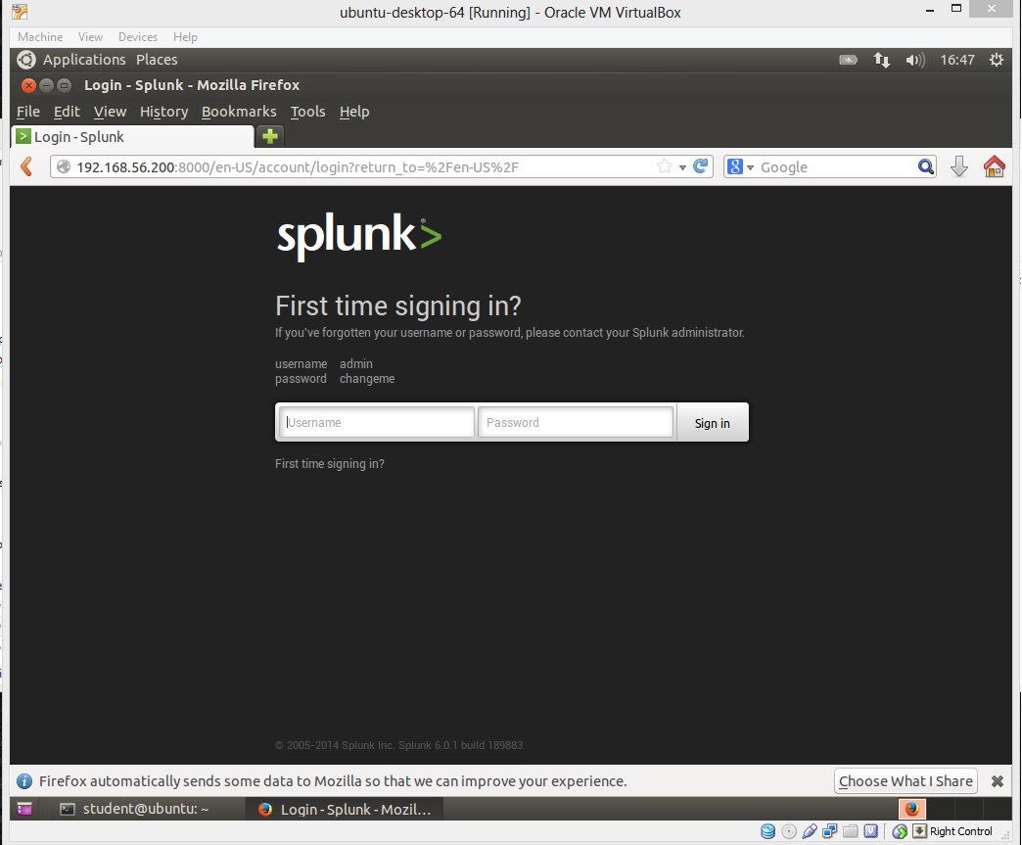1022x845 pixels.
Task: Click the VirtualBox USB devices status icon
Action: (810, 831)
